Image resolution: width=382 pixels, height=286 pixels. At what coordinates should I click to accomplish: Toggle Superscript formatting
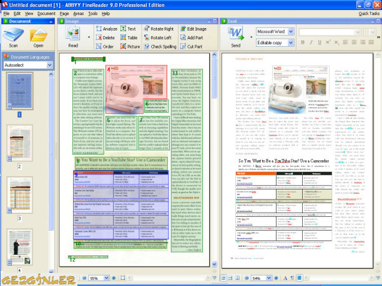click(x=328, y=42)
